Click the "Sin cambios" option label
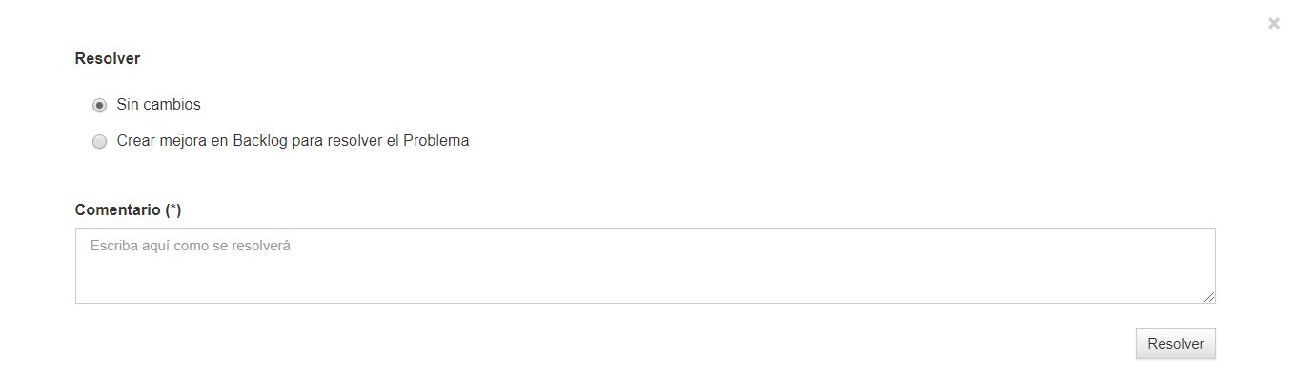This screenshot has height=379, width=1295. coord(158,105)
